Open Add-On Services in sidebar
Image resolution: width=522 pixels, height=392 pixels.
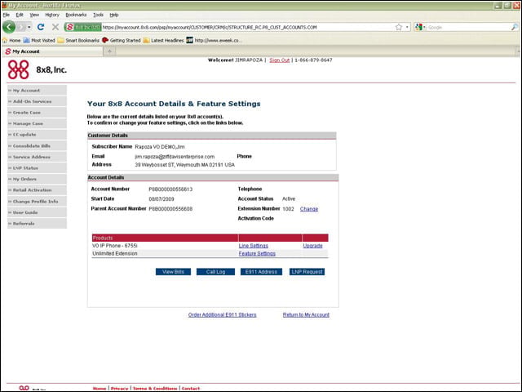pos(37,101)
